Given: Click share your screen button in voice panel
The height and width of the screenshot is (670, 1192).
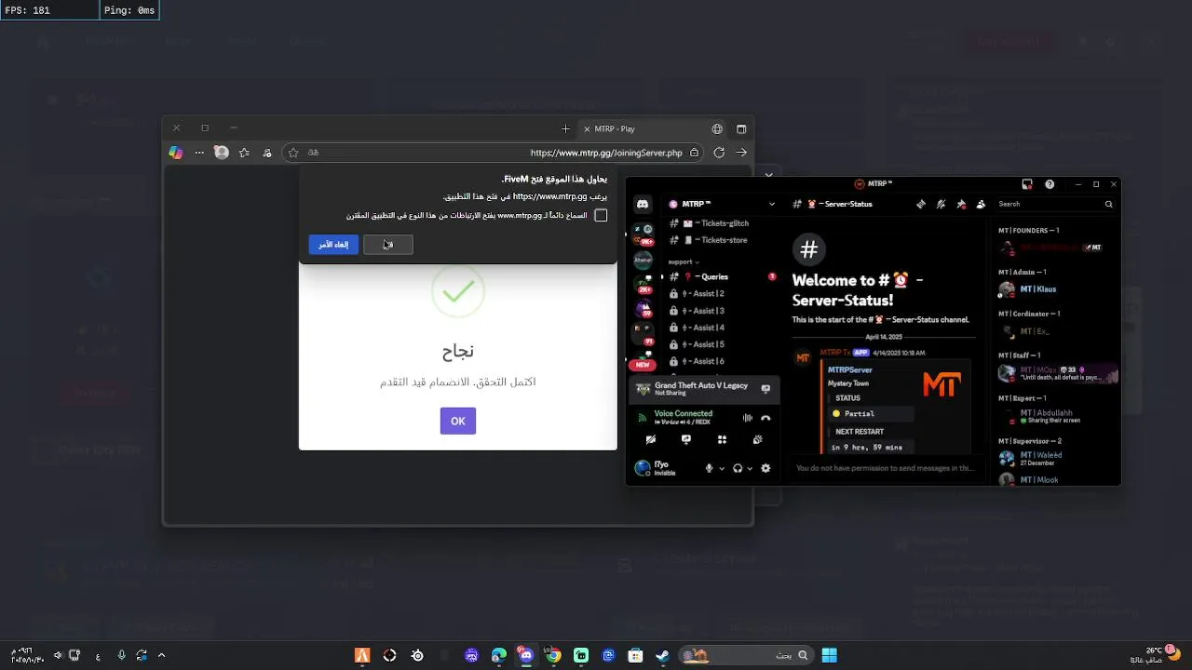Looking at the screenshot, I should pos(686,440).
